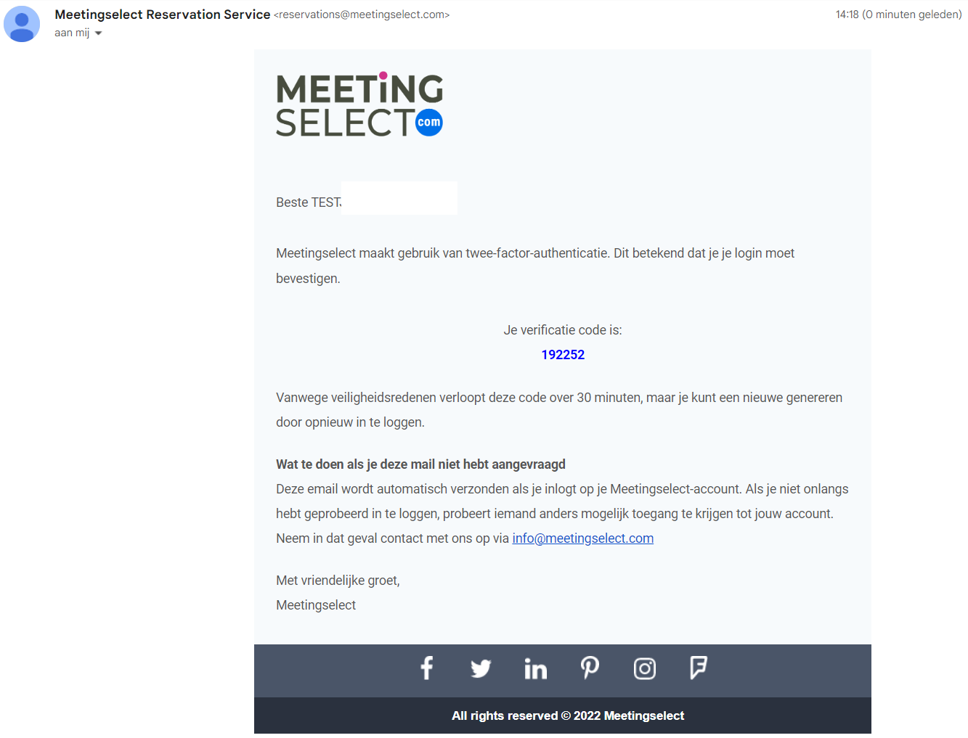This screenshot has width=968, height=738.
Task: Open the Foursquare footer icon
Action: 698,668
